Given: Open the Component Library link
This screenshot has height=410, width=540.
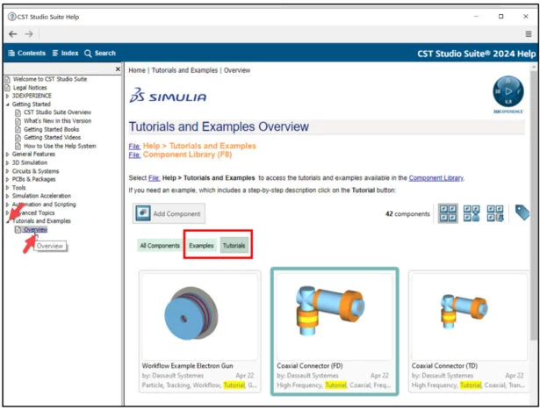Looking at the screenshot, I should click(436, 178).
